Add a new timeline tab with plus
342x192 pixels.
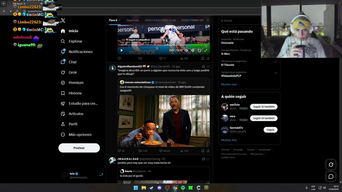tap(208, 20)
